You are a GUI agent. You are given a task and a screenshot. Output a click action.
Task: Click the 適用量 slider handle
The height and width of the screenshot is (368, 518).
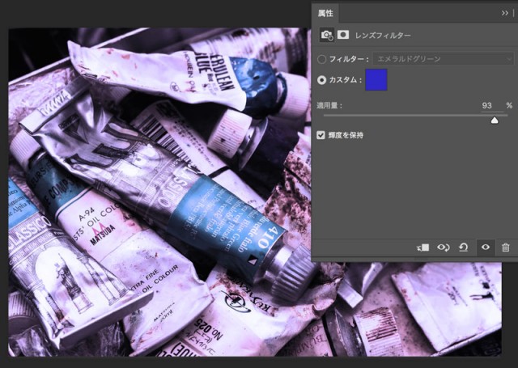[495, 120]
